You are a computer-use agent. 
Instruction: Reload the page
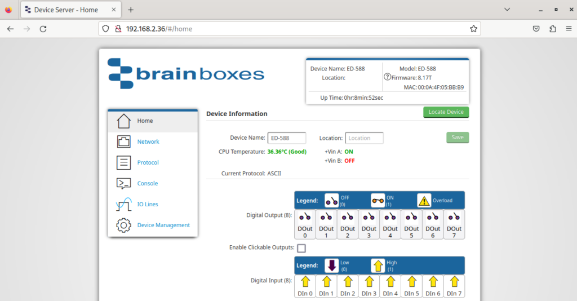coord(43,29)
